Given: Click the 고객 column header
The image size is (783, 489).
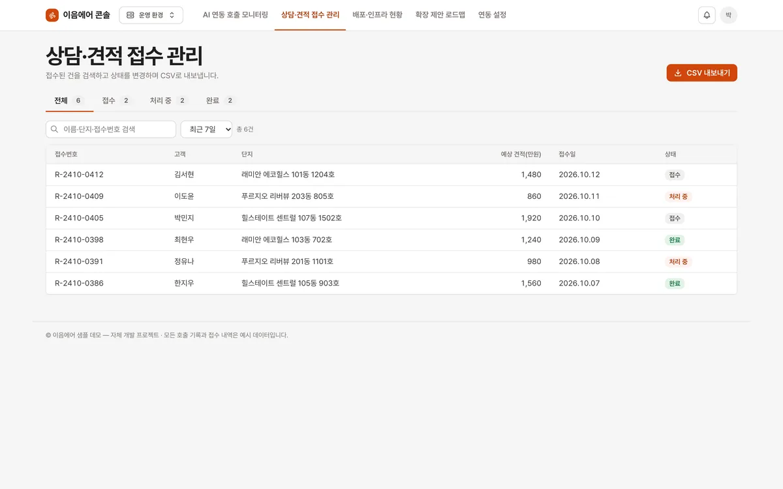Looking at the screenshot, I should pyautogui.click(x=180, y=155).
